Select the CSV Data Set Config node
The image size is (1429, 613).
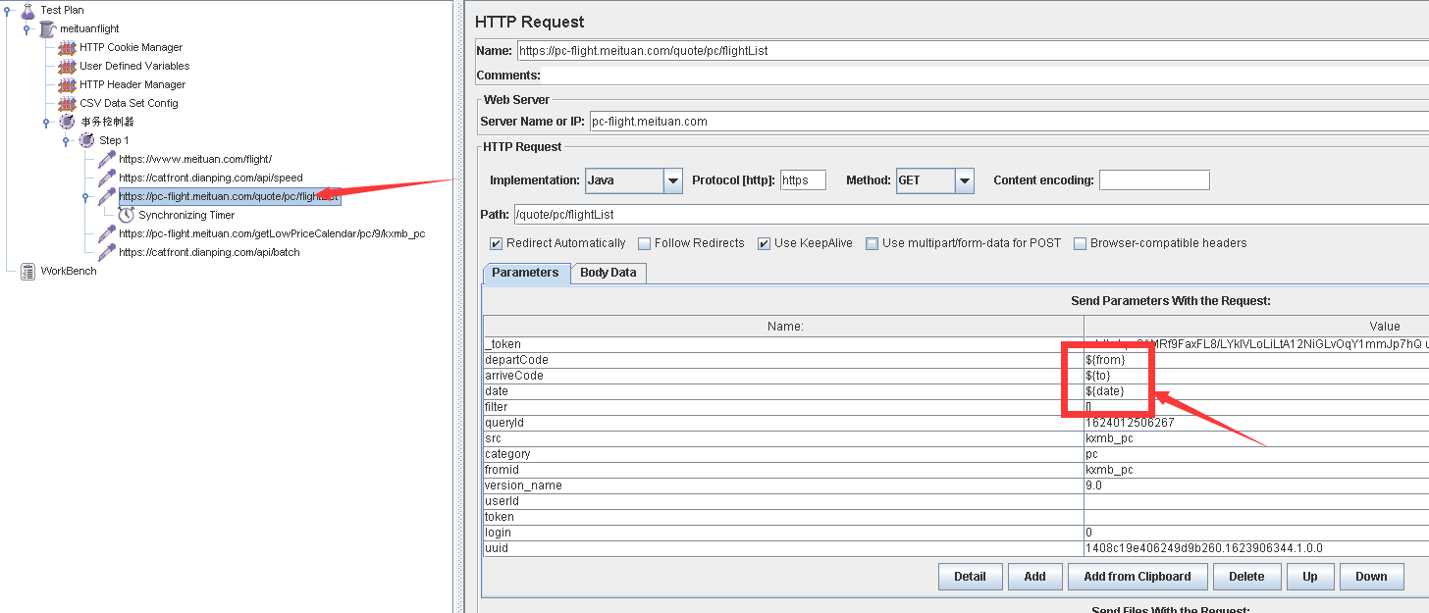[129, 103]
